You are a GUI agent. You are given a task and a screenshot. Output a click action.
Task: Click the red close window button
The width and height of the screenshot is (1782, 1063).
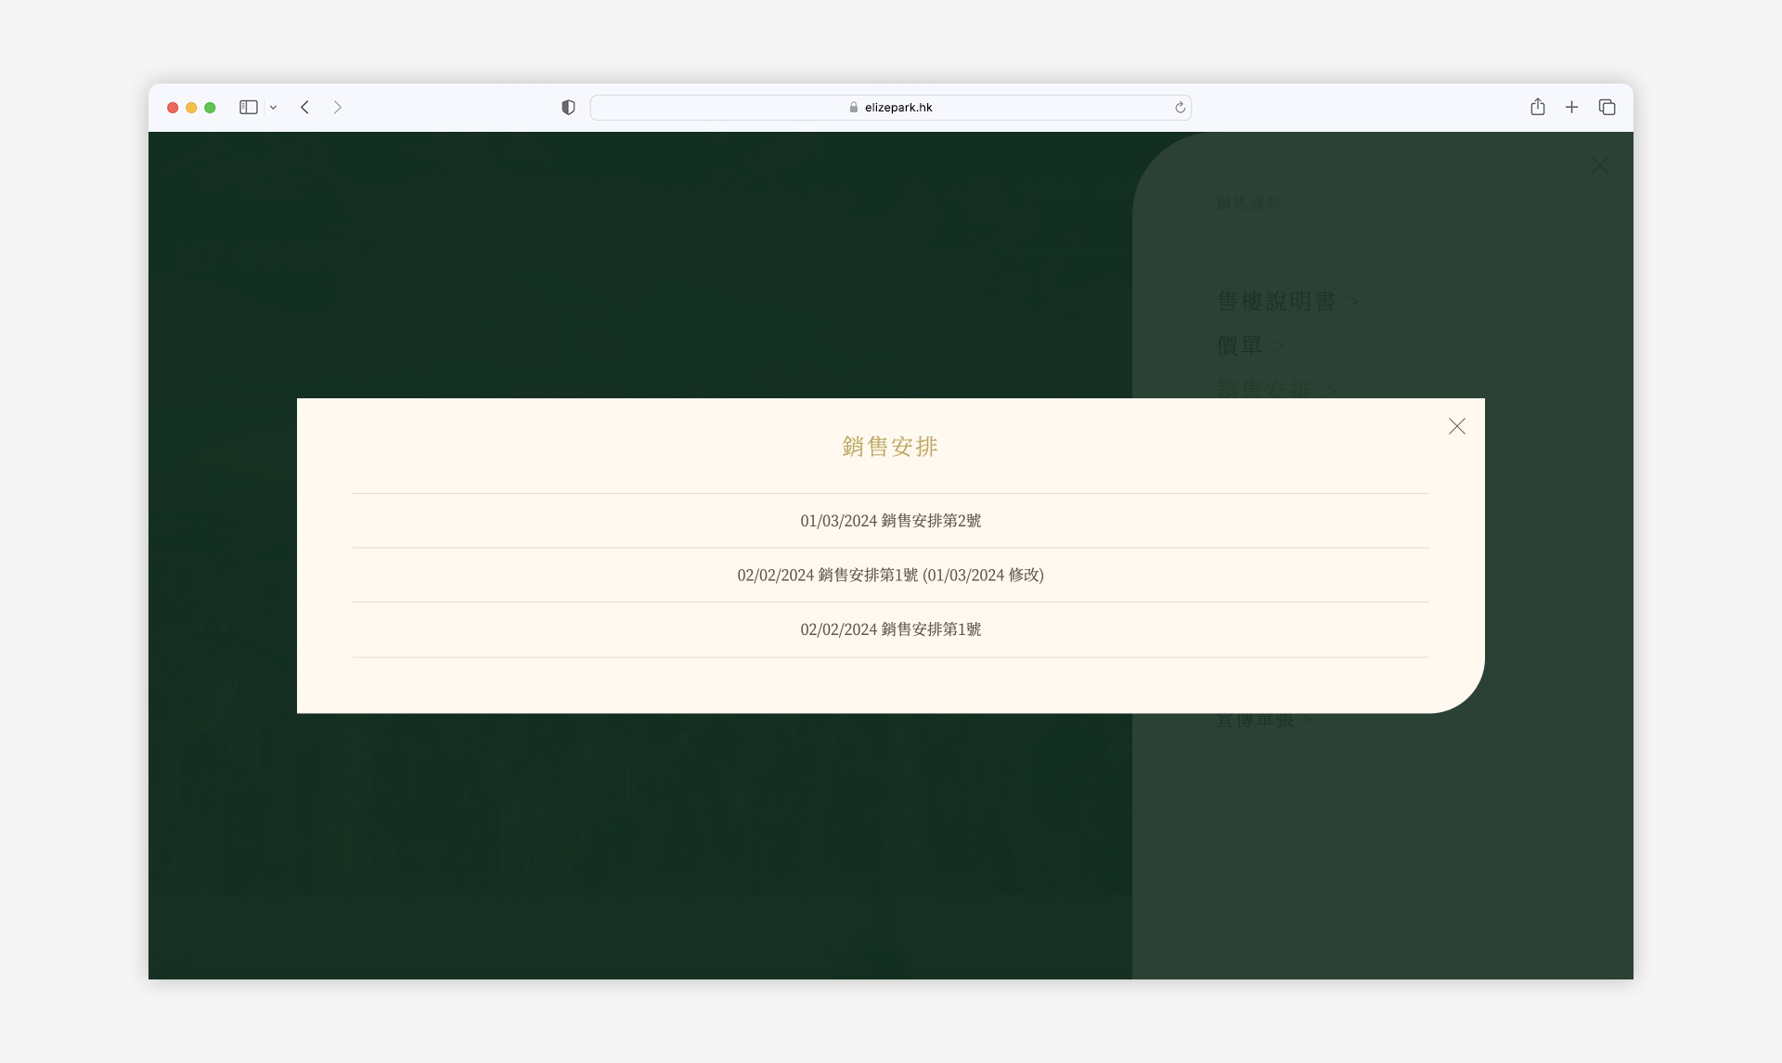point(173,108)
